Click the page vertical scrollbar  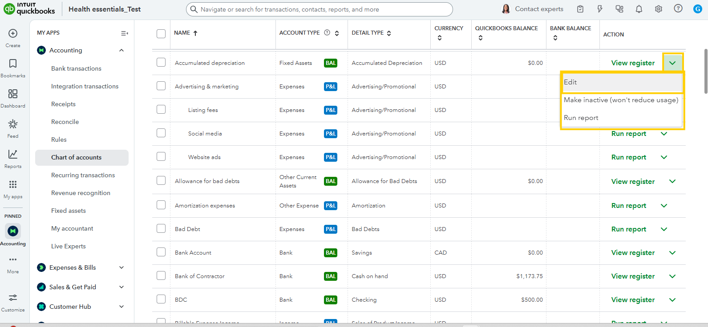[x=706, y=71]
